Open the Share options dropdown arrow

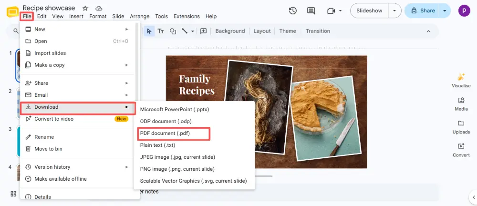tap(445, 10)
